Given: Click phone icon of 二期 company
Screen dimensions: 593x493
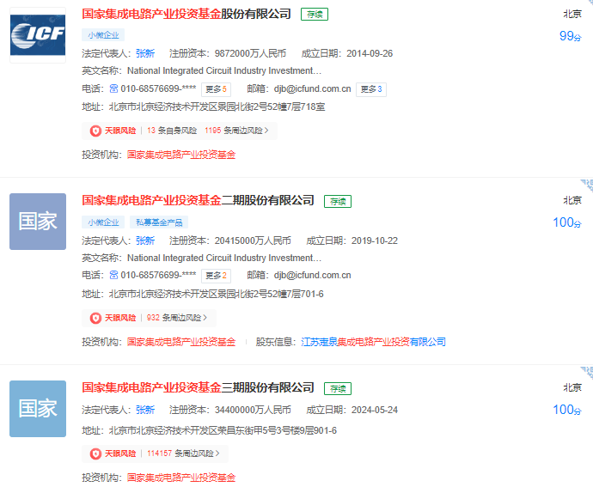Looking at the screenshot, I should click(x=113, y=275).
